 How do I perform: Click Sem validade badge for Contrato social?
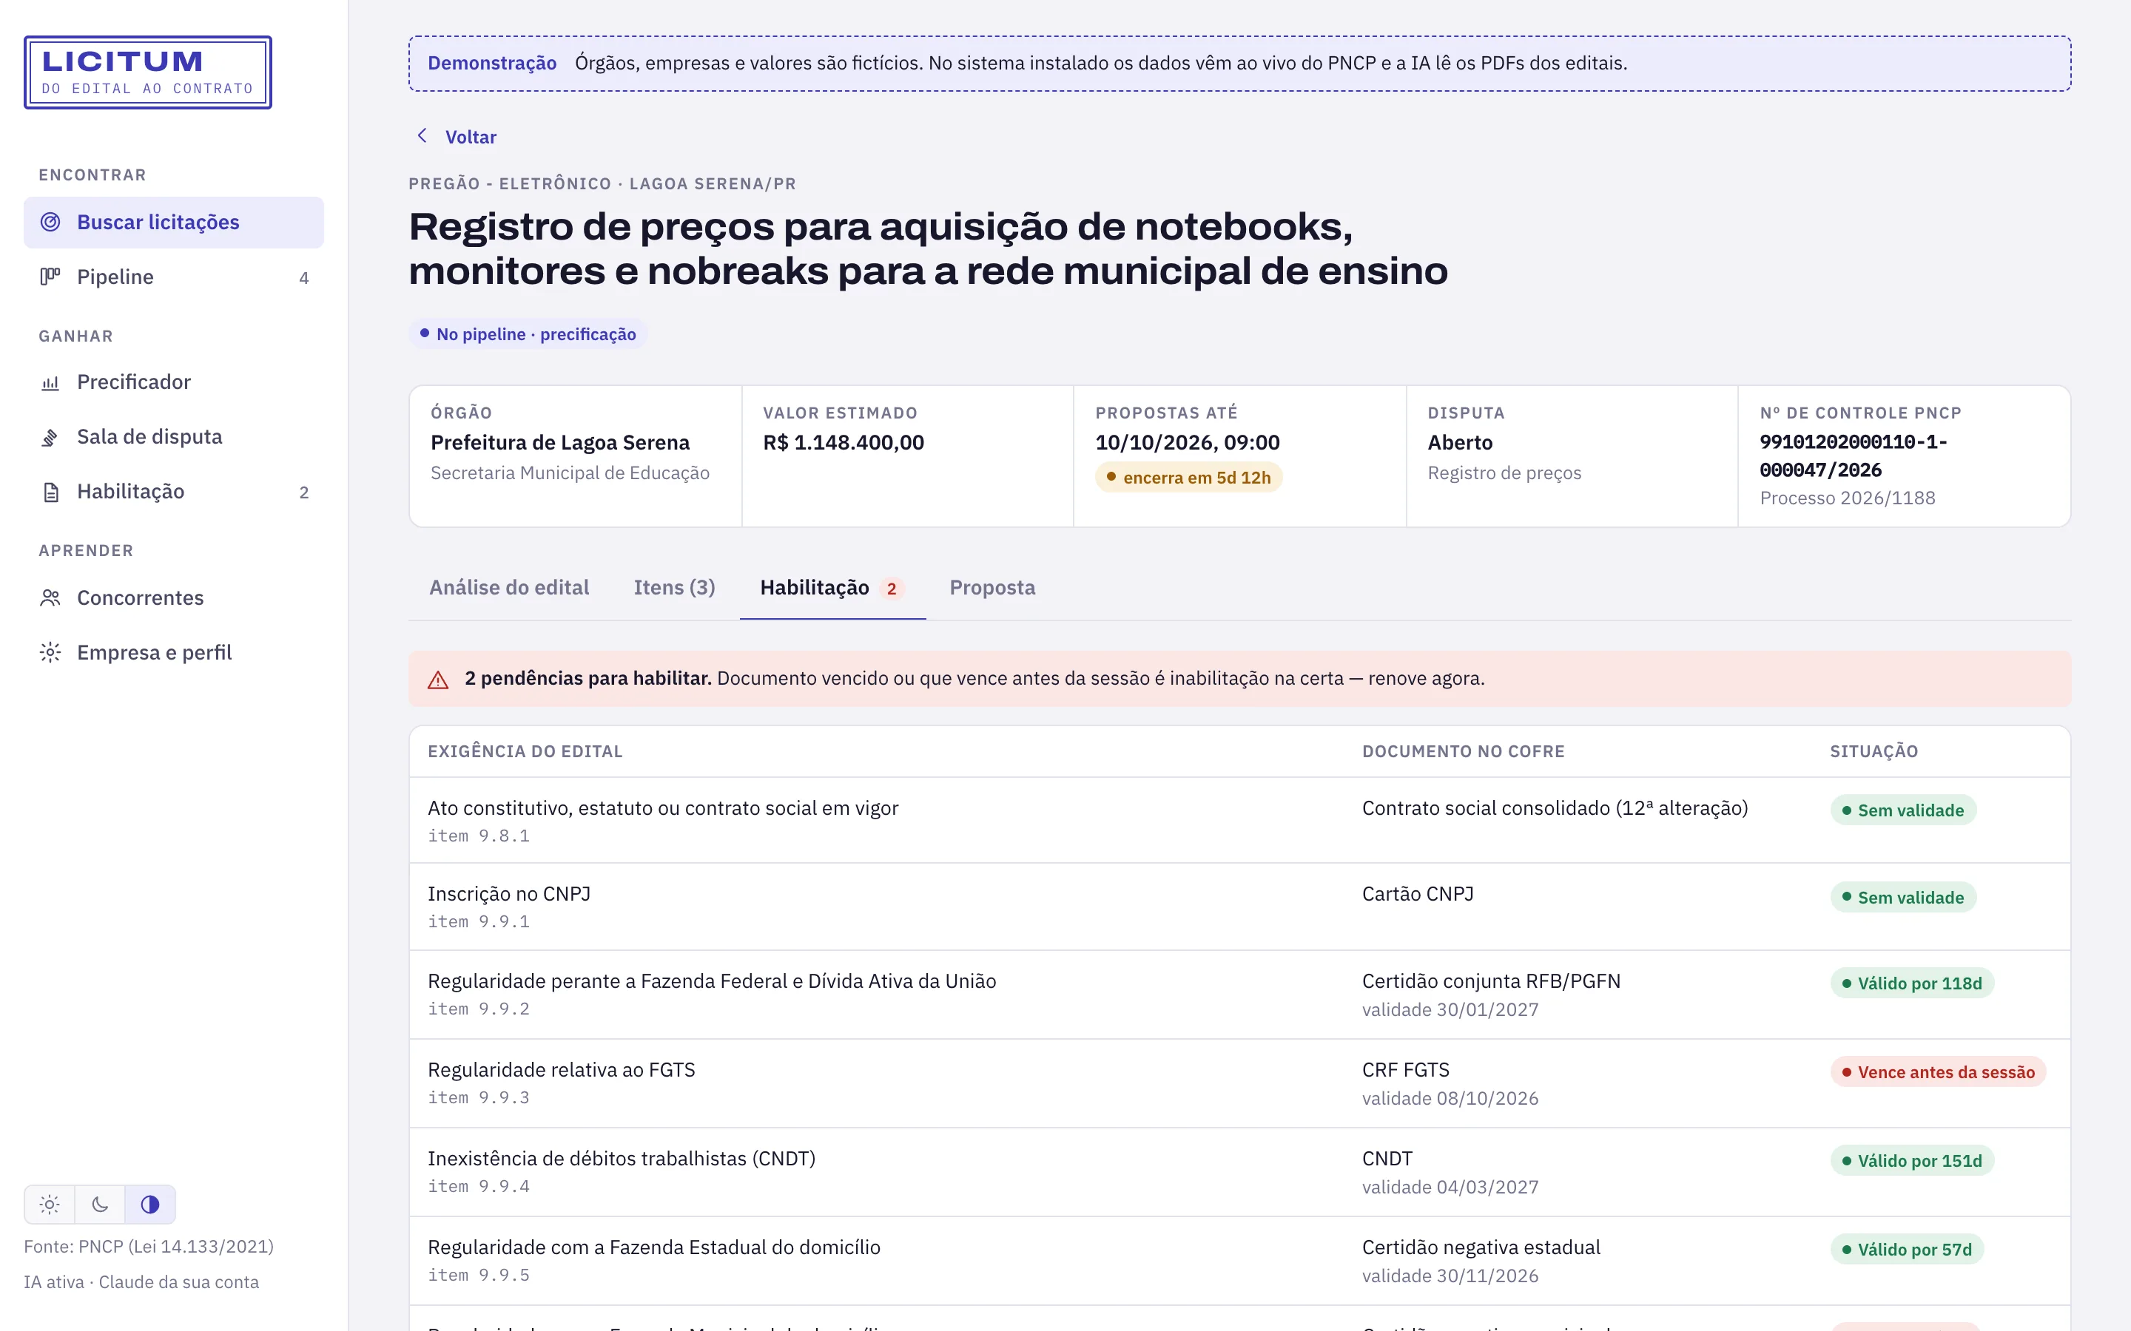1903,810
